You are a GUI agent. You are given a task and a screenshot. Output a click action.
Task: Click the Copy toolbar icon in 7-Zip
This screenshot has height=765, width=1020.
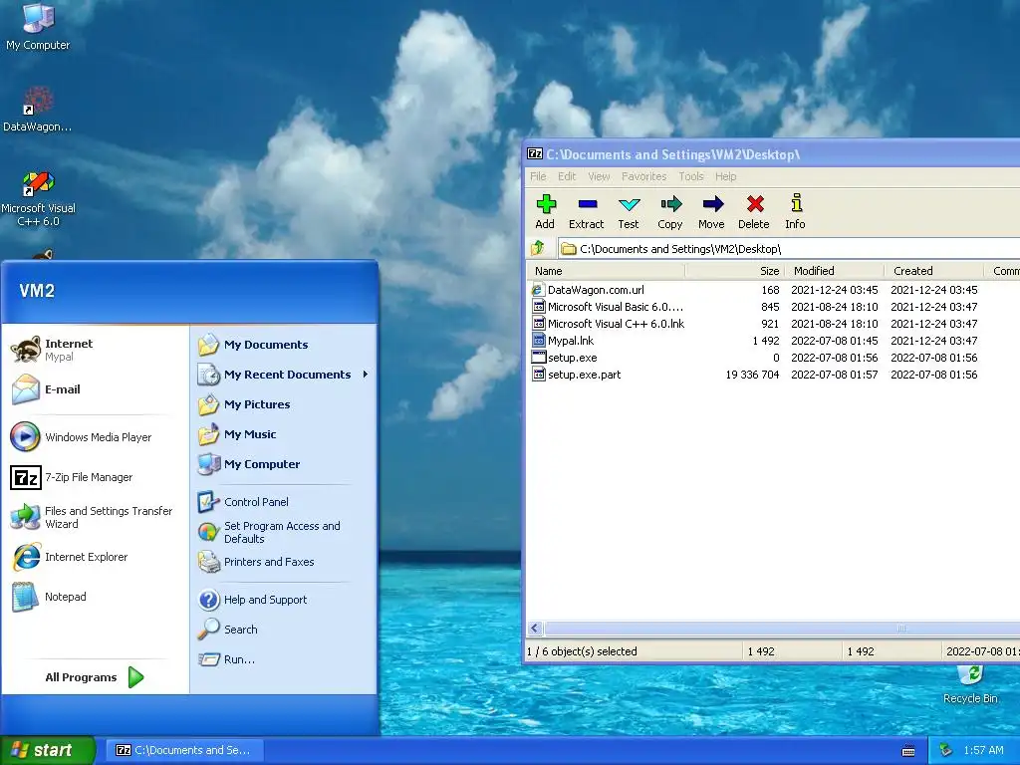670,212
